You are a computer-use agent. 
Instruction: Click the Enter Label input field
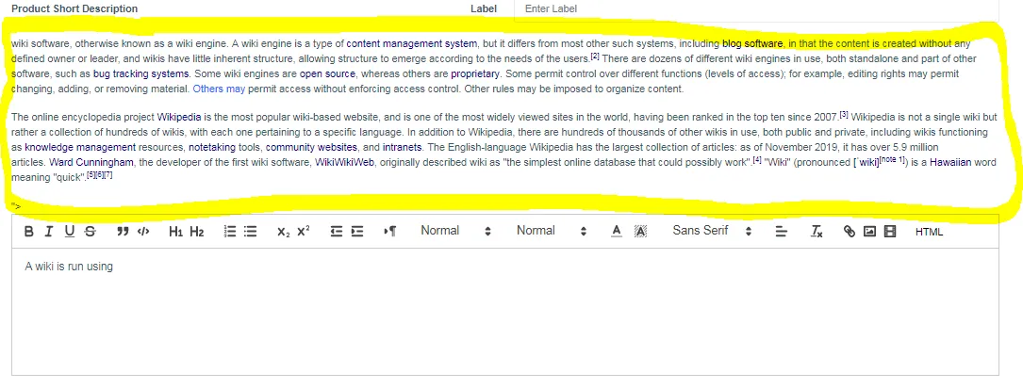coord(756,9)
